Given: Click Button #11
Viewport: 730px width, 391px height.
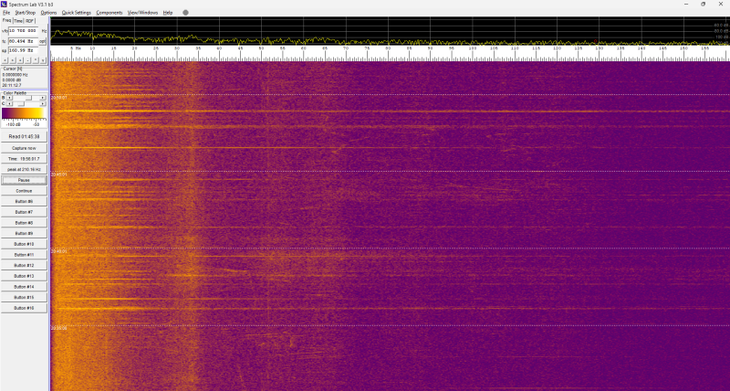Looking at the screenshot, I should (x=24, y=255).
